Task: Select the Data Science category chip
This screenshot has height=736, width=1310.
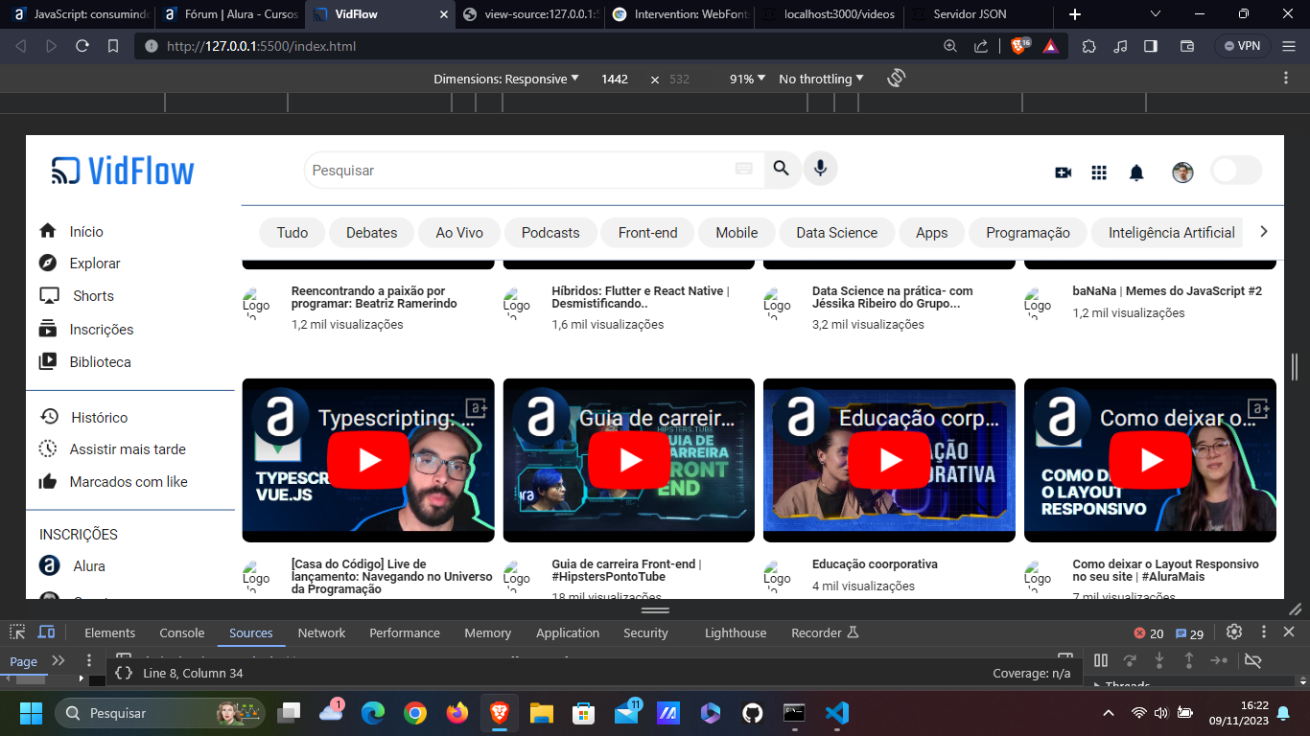Action: coord(836,232)
